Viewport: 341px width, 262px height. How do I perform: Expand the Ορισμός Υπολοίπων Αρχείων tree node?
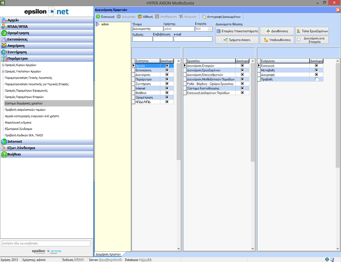click(x=3, y=71)
